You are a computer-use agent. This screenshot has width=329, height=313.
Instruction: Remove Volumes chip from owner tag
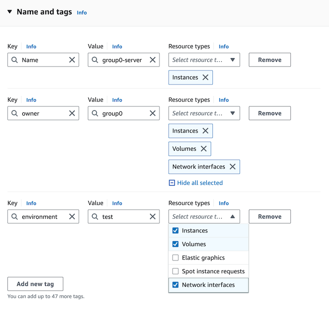203,149
